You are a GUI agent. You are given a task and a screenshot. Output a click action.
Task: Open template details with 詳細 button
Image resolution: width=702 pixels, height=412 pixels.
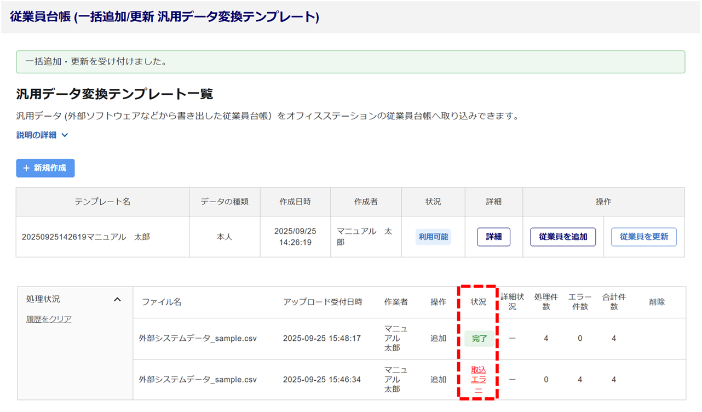[493, 237]
